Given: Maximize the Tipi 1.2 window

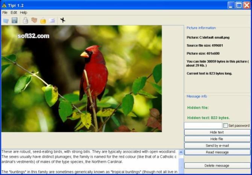Looking at the screenshot, I should (x=239, y=5).
